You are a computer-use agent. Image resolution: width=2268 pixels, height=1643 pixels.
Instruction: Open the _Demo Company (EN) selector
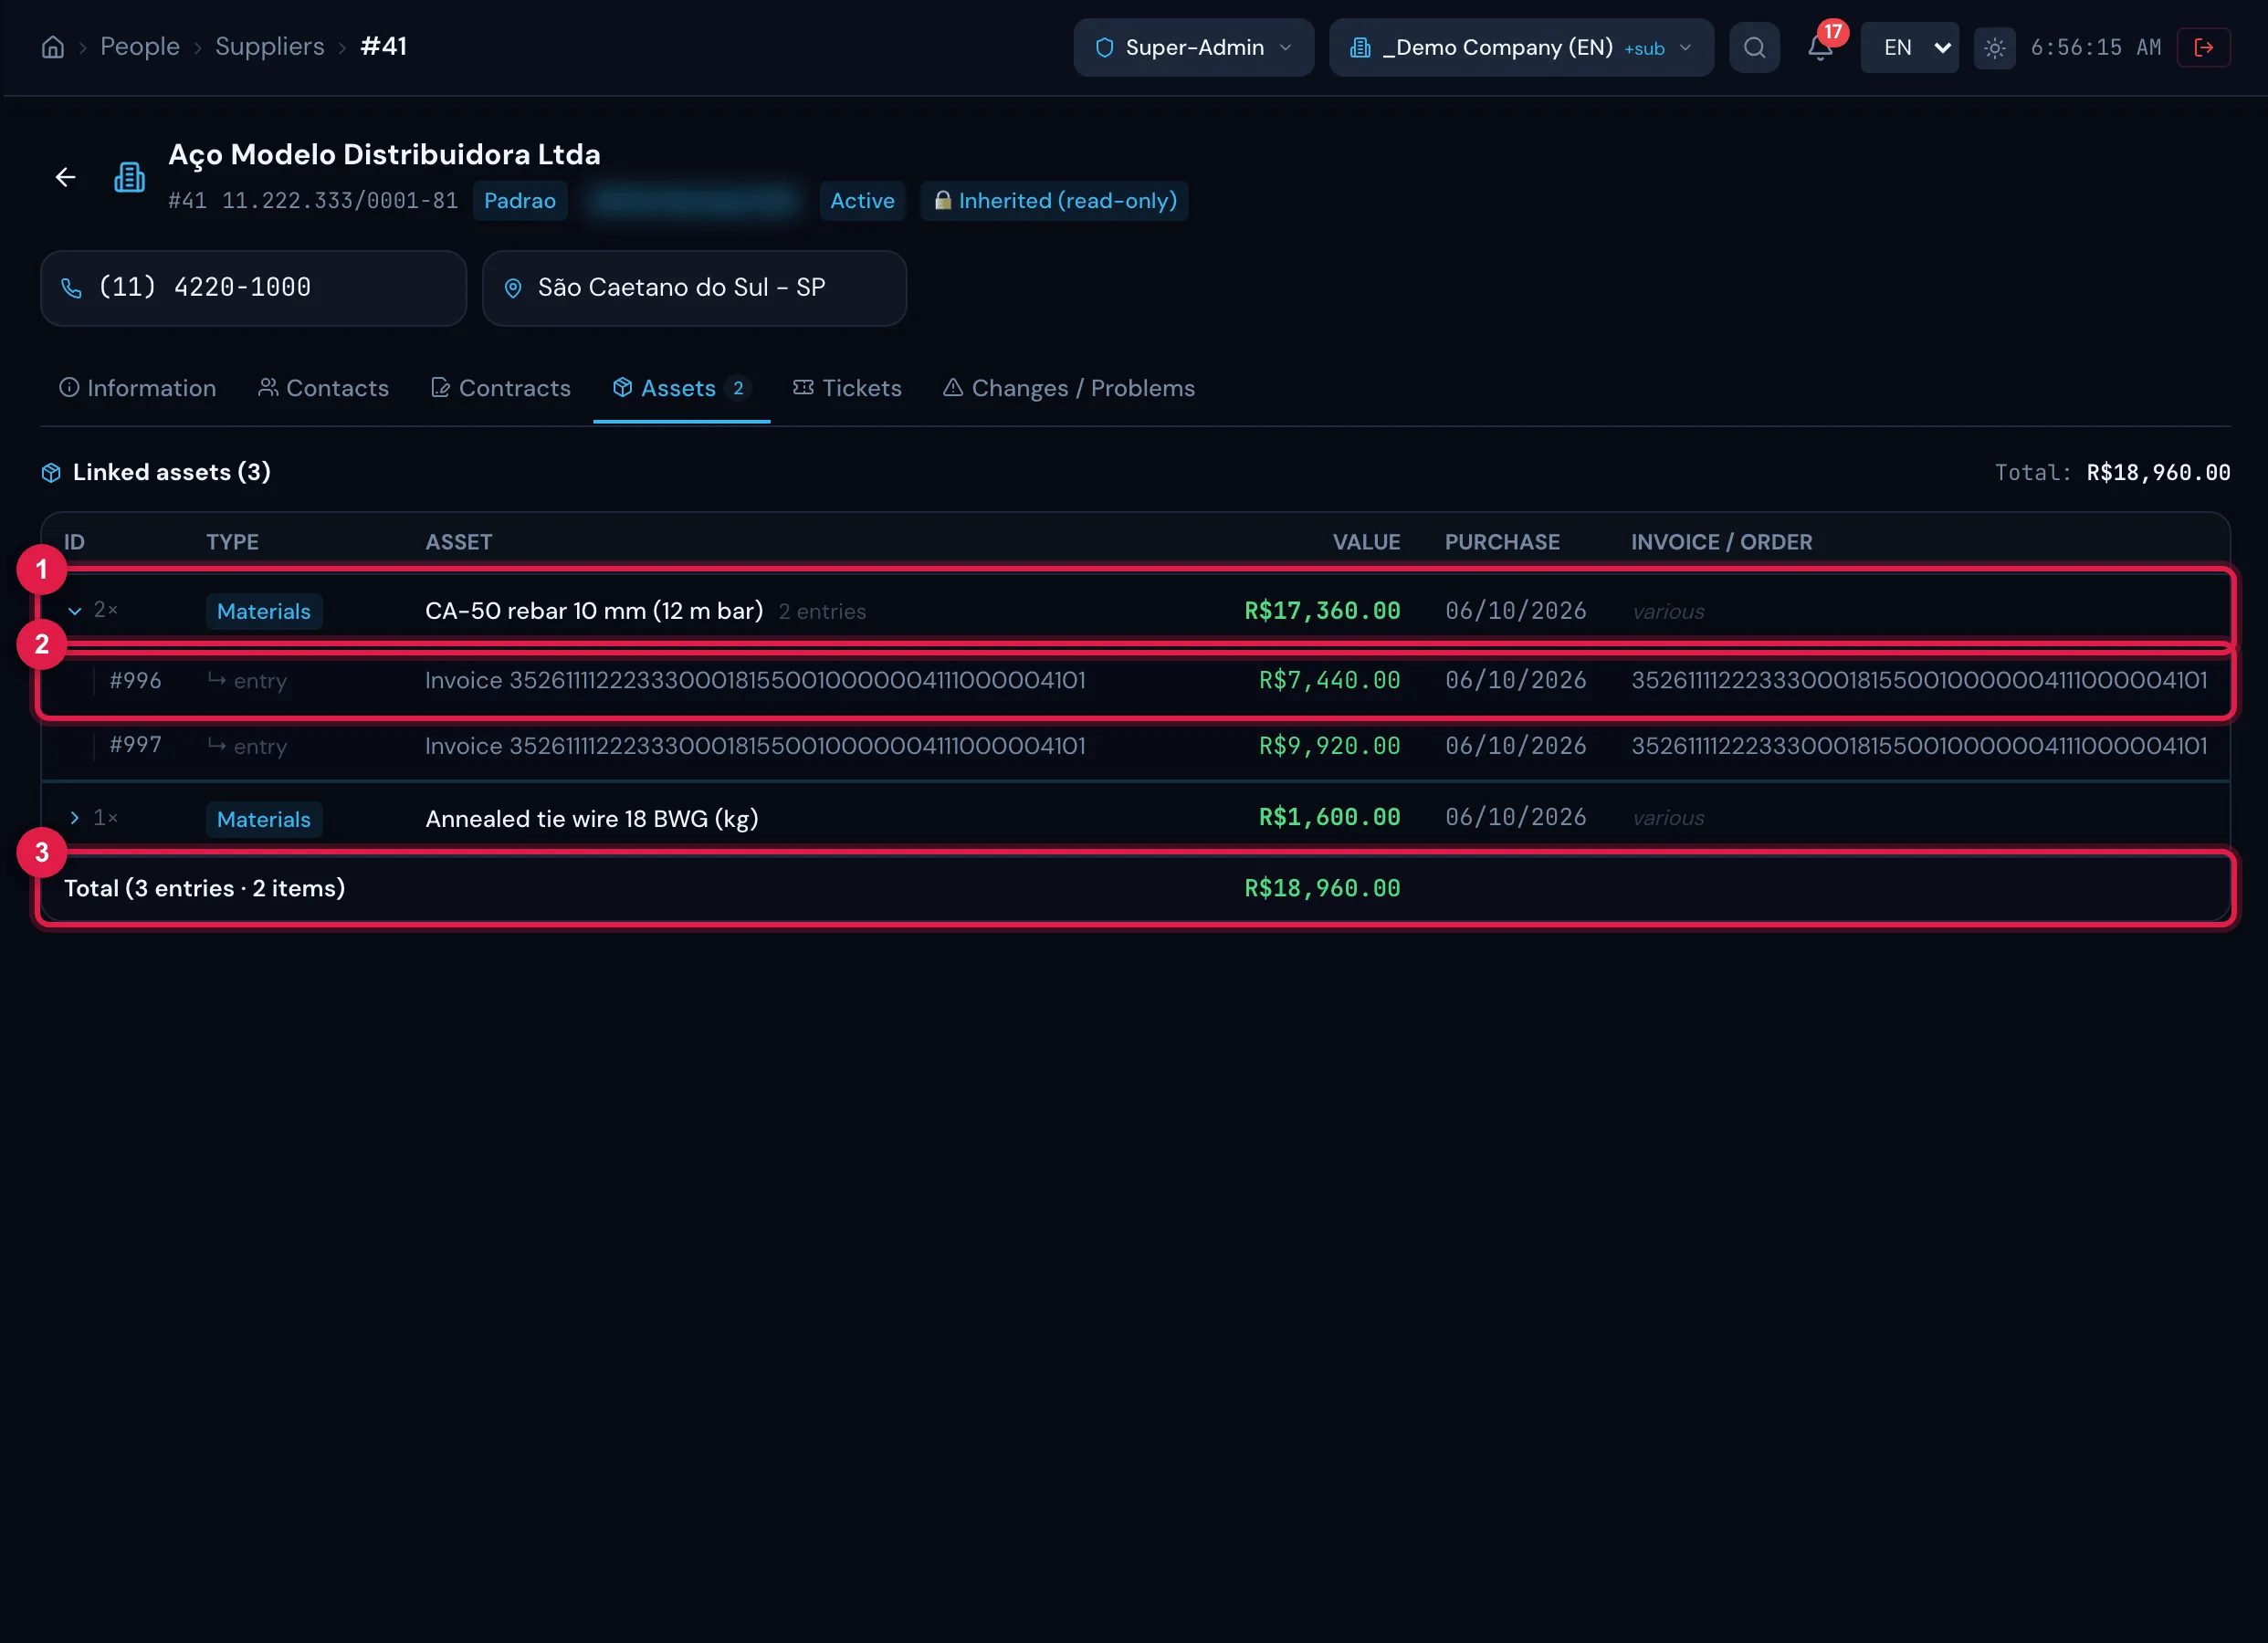1521,47
